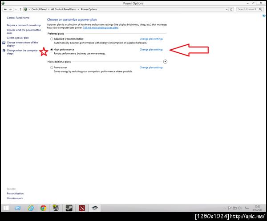Open Create a power plan

(x=18, y=38)
